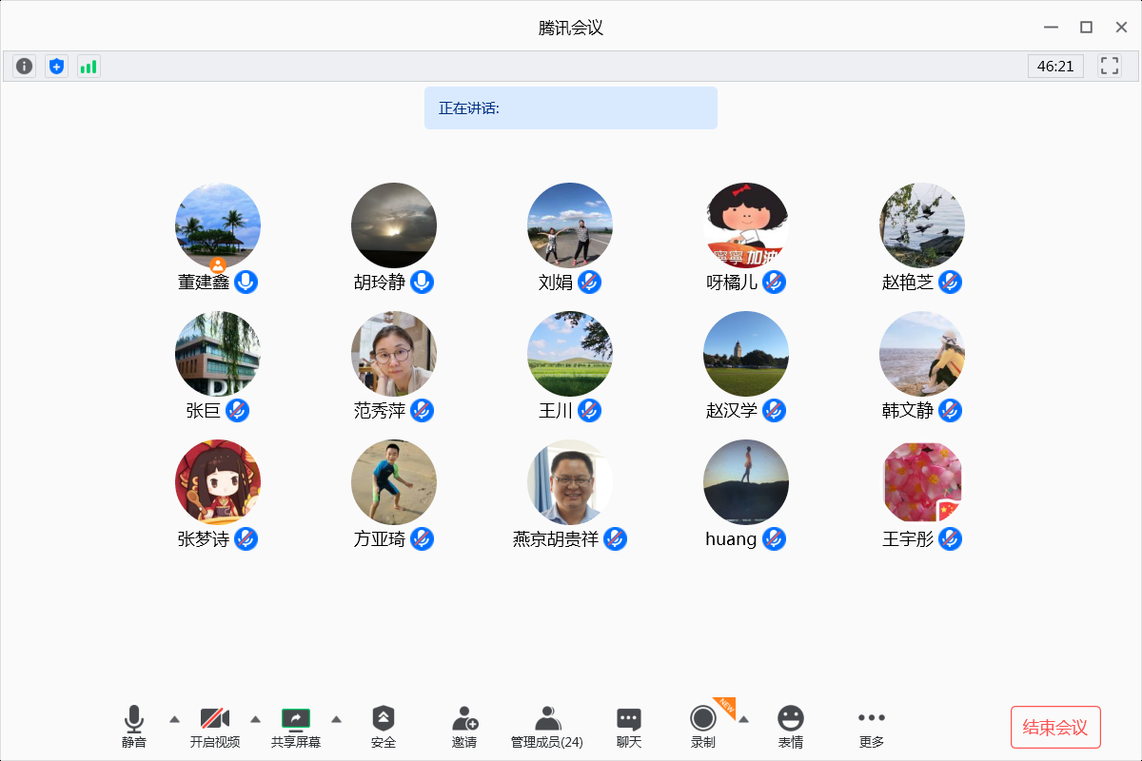Image resolution: width=1142 pixels, height=761 pixels.
Task: Enter full screen mode
Action: point(1109,66)
